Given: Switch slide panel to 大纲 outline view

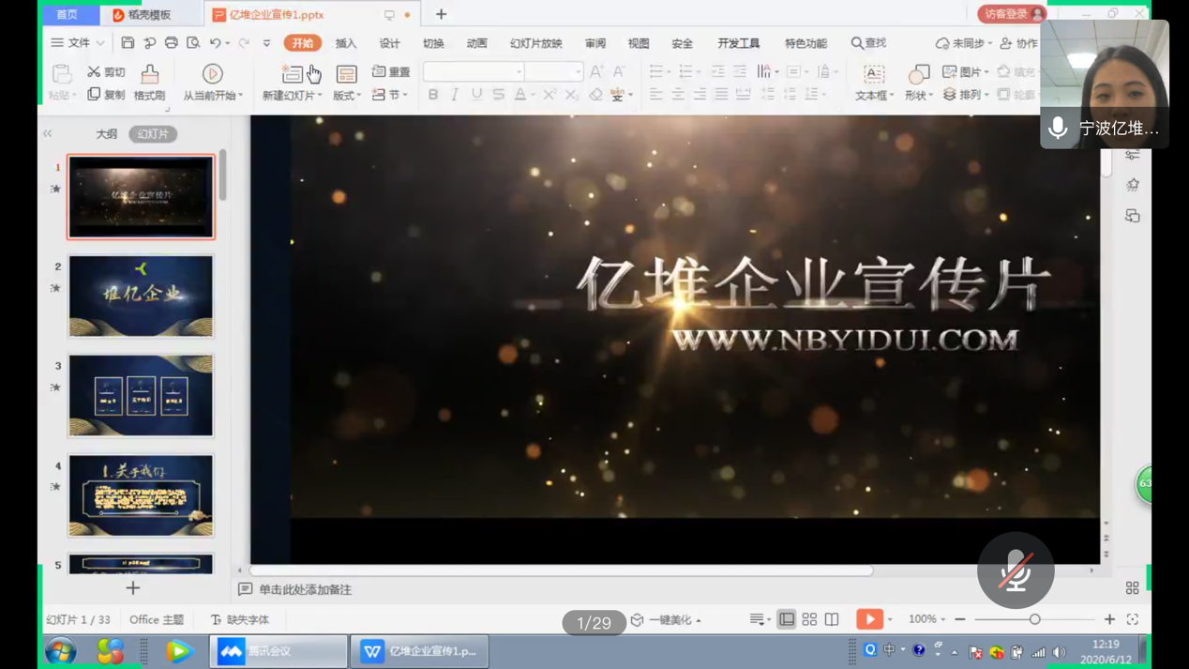Looking at the screenshot, I should pos(107,134).
